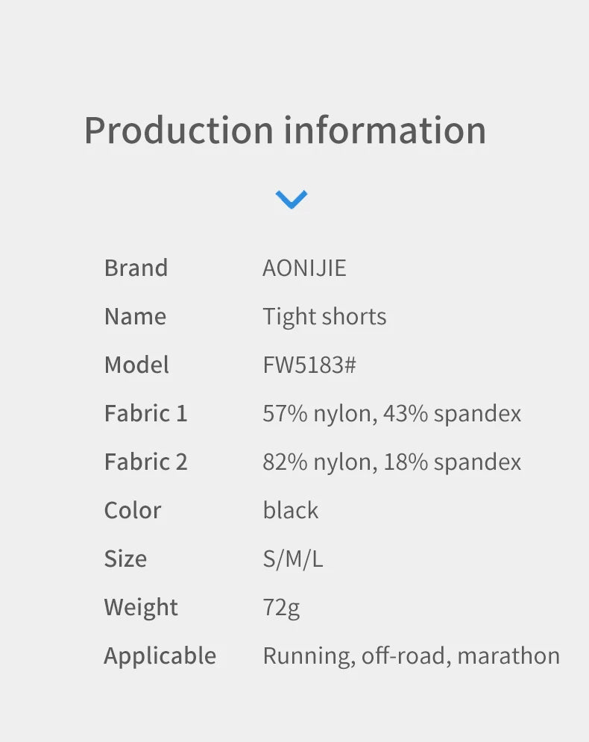The height and width of the screenshot is (742, 589).
Task: Click the blue down chevron below the heading
Action: [291, 200]
